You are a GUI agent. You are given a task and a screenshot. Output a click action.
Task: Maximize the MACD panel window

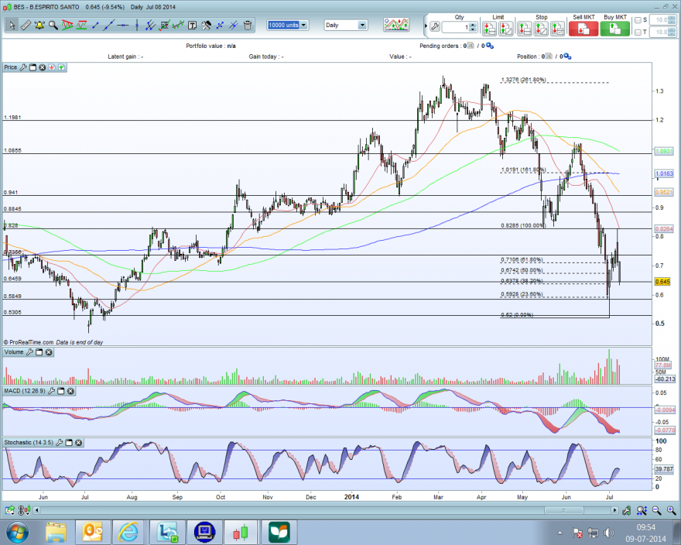pos(61,391)
